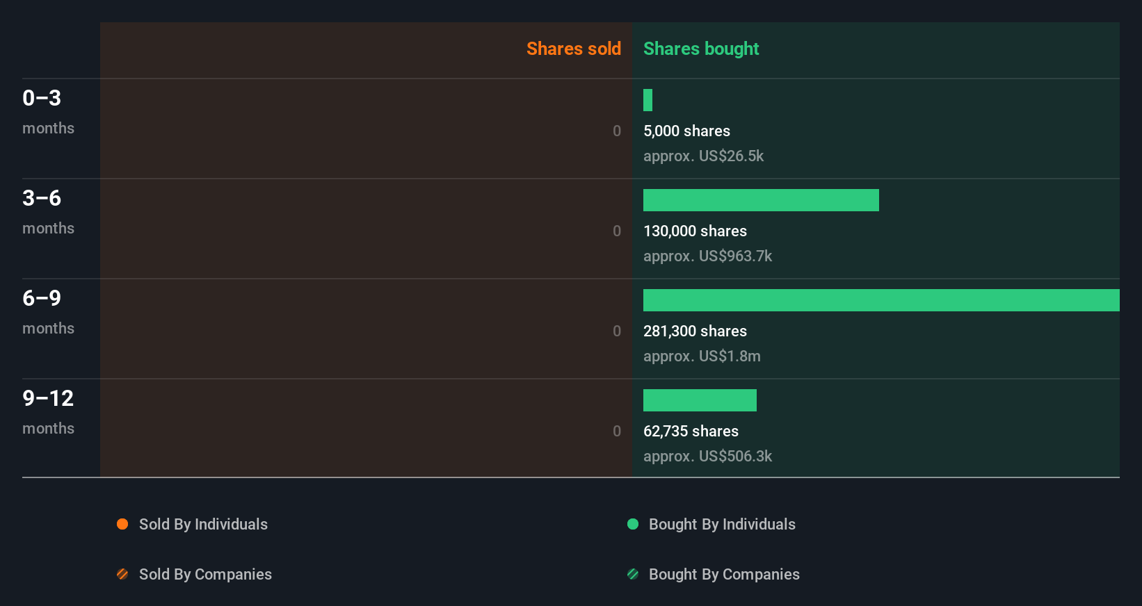Click the approx. US$963.7k text
Viewport: 1142px width, 606px height.
[707, 256]
